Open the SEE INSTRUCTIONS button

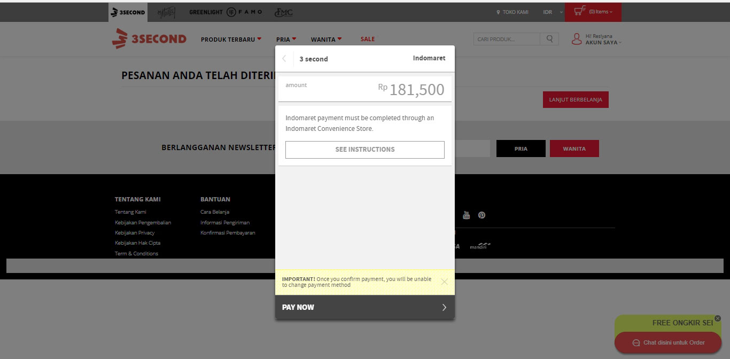point(365,150)
